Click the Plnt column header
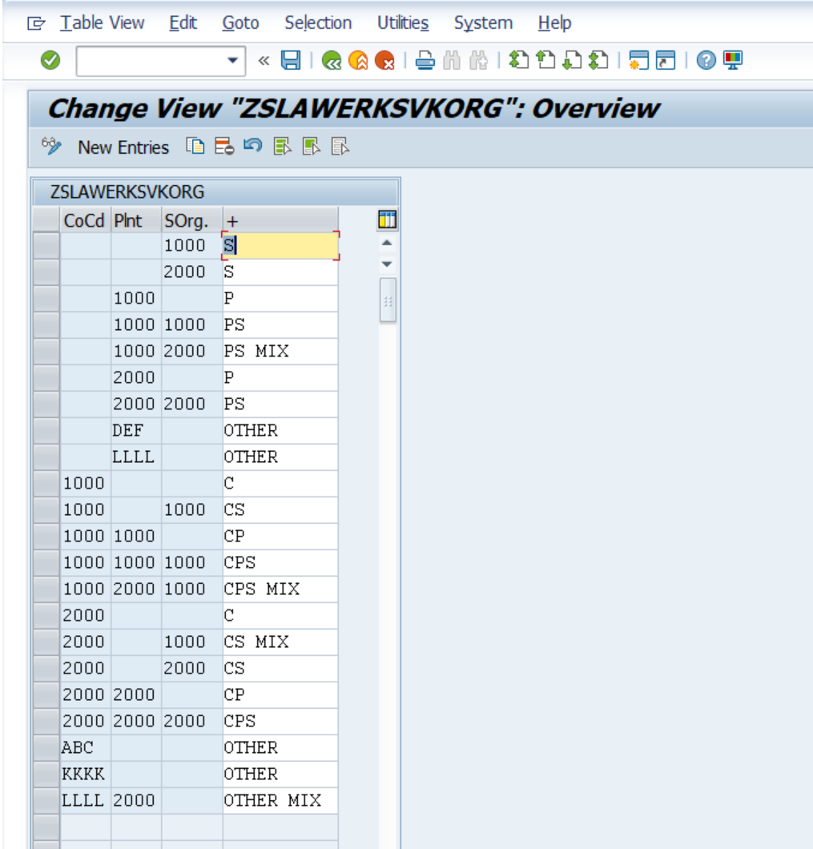Screen dimensions: 813x849 click(136, 220)
